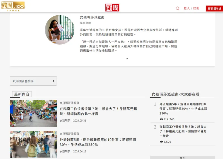The width and height of the screenshot is (223, 159).
Task: Open the Vietnam street market thumbnail
Action: tap(33, 113)
